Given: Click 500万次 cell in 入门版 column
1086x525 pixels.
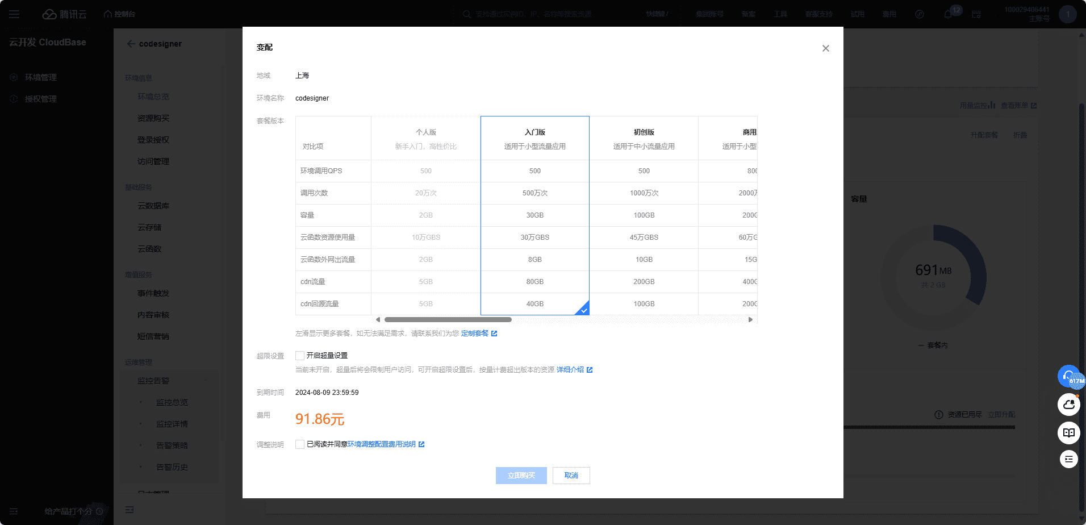Looking at the screenshot, I should (x=535, y=193).
